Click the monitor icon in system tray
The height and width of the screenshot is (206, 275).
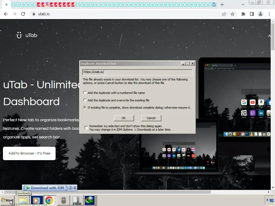pyautogui.click(x=272, y=200)
